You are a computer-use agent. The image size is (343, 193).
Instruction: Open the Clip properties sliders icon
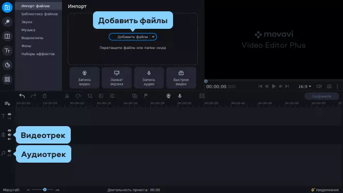[x=112, y=96]
